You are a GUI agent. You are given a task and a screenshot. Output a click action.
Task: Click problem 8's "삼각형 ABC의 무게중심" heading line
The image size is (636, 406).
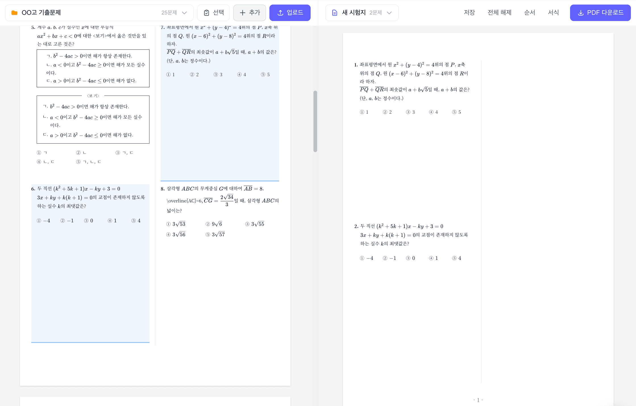[212, 188]
